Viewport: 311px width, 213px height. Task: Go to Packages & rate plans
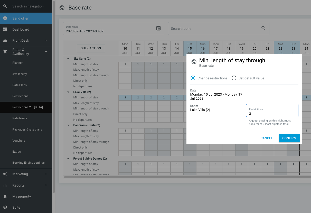tap(27, 129)
